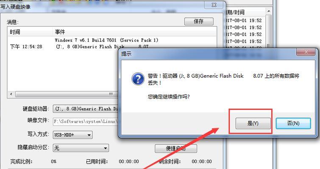Decline the warning with 否(N)

pos(293,123)
